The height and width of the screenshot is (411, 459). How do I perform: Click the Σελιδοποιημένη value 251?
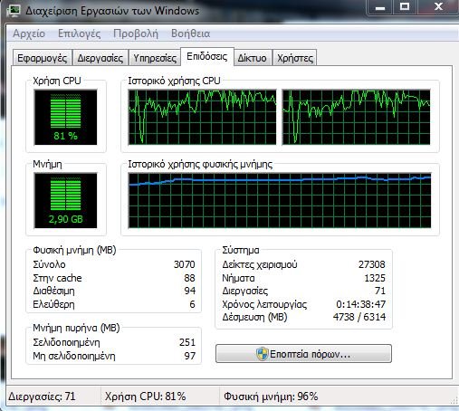tap(187, 342)
